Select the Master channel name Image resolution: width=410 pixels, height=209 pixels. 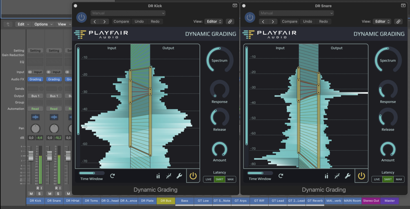pos(389,201)
